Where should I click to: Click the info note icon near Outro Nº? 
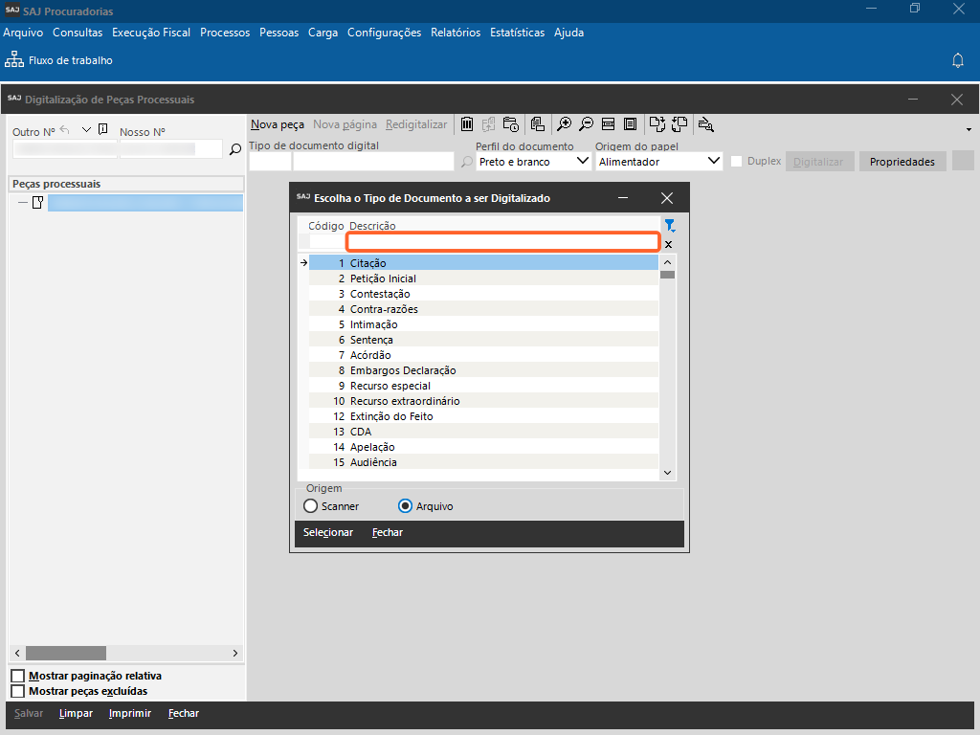click(103, 130)
